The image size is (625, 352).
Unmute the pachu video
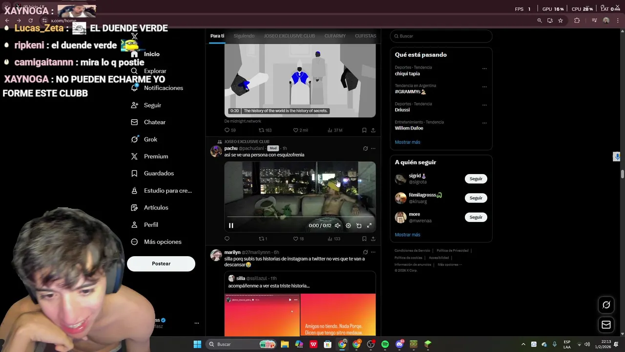click(337, 225)
